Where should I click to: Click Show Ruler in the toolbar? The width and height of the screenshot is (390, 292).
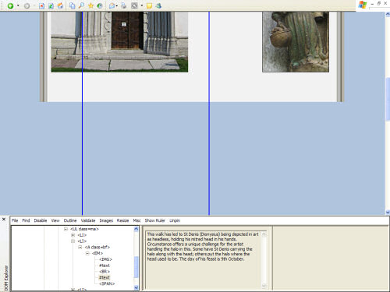point(155,220)
